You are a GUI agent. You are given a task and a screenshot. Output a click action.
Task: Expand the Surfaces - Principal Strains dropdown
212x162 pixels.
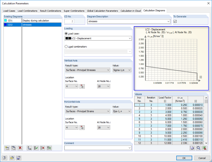(x=88, y=111)
